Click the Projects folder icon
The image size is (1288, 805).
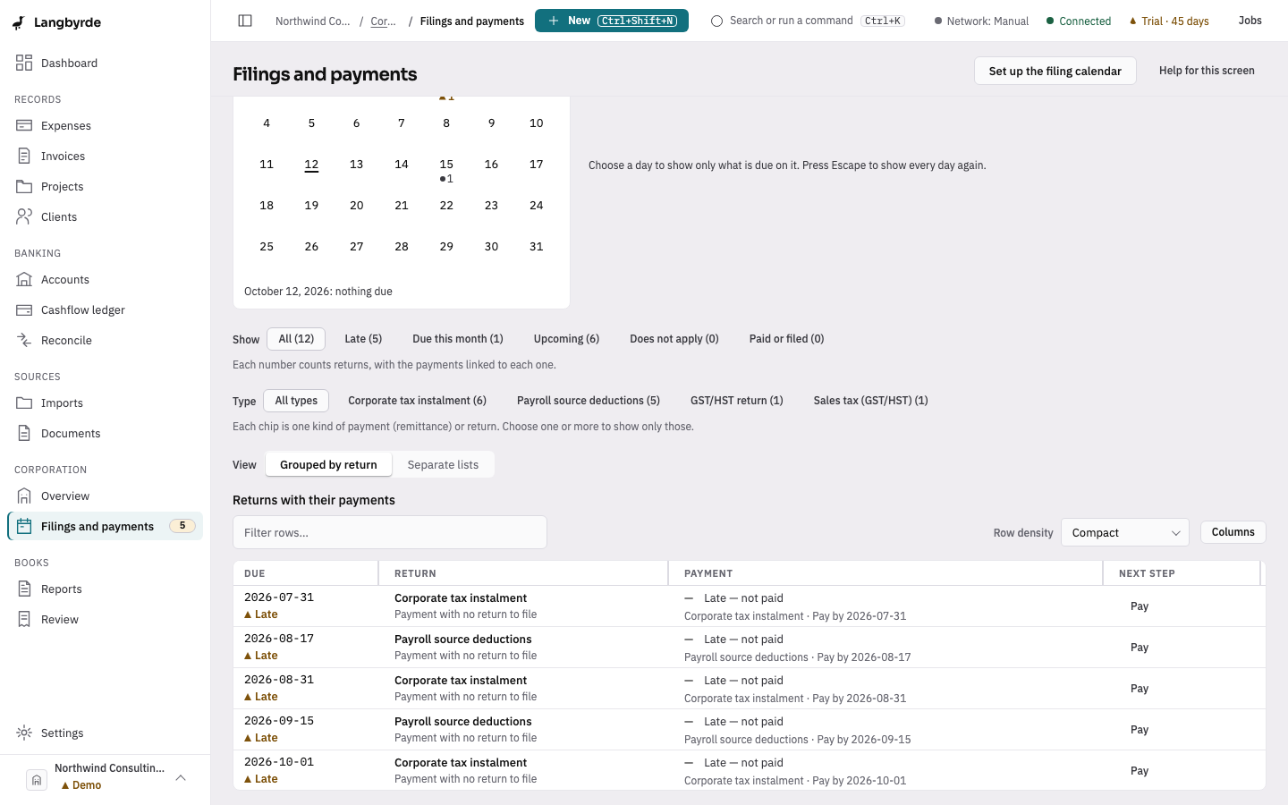[x=24, y=186]
